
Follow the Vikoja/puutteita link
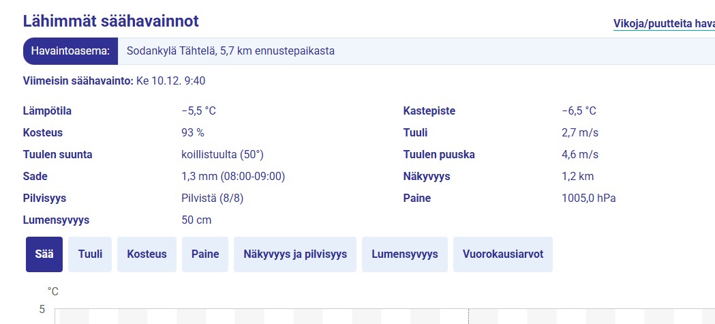coord(664,24)
